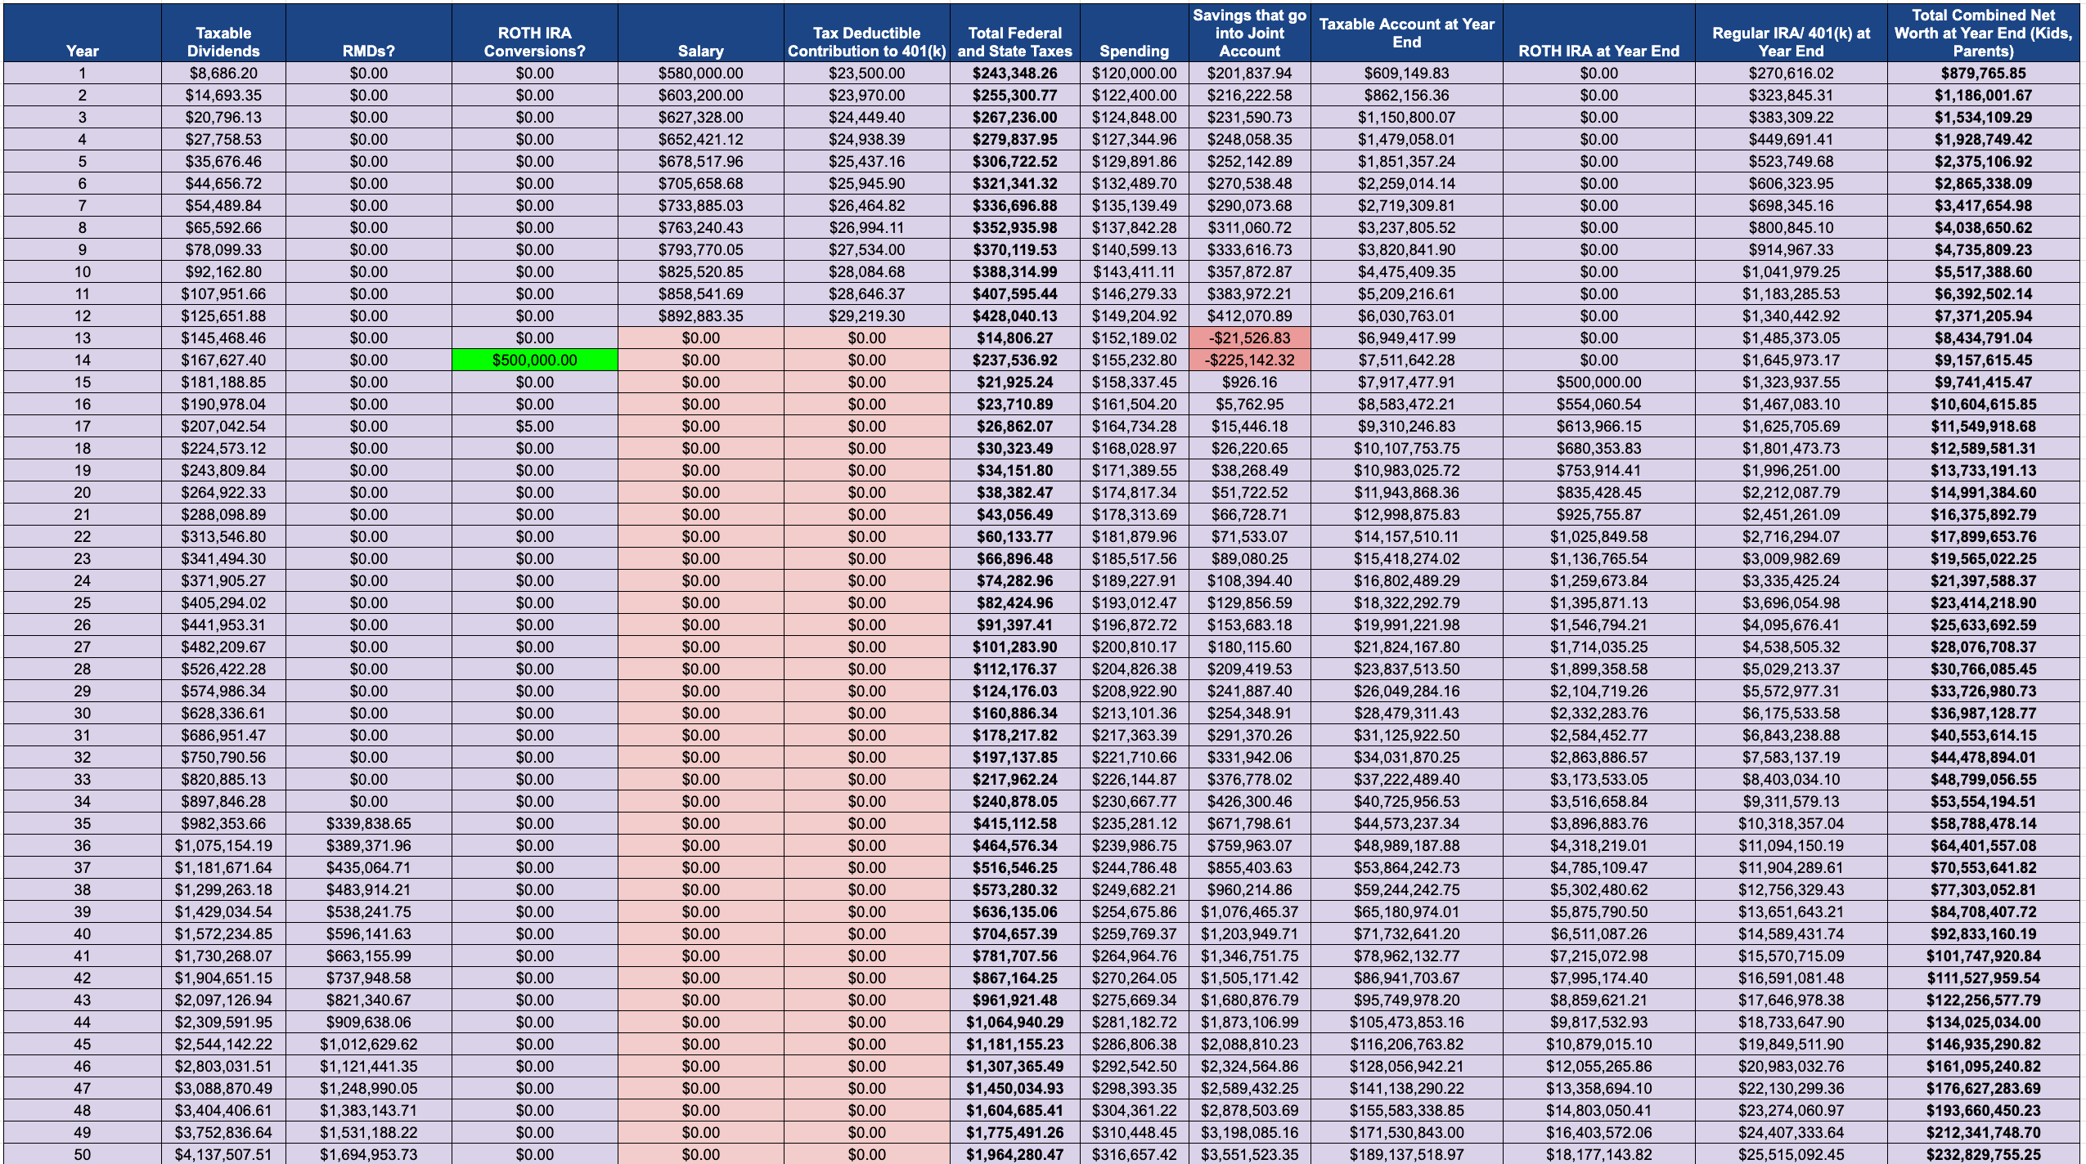2086x1164 pixels.
Task: Click the $892,883.35 salary cell
Action: 700,316
